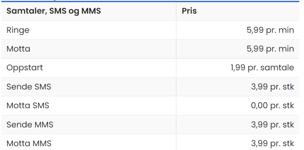Click the Sende MMS price '3,99 pr. stk'

tap(272, 124)
